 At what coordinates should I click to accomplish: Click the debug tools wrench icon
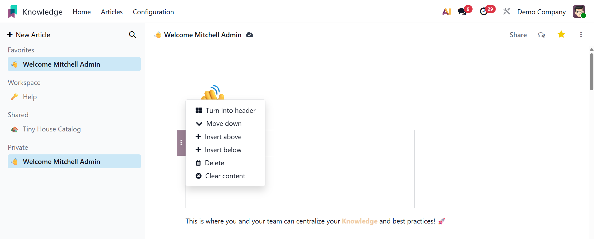(x=507, y=12)
